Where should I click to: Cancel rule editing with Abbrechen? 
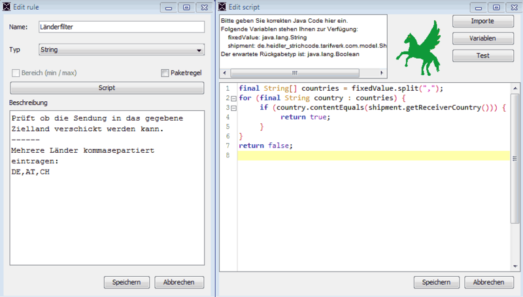[x=179, y=282]
